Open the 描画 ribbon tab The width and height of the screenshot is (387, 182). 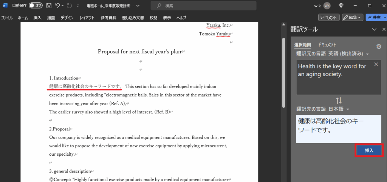coord(51,18)
